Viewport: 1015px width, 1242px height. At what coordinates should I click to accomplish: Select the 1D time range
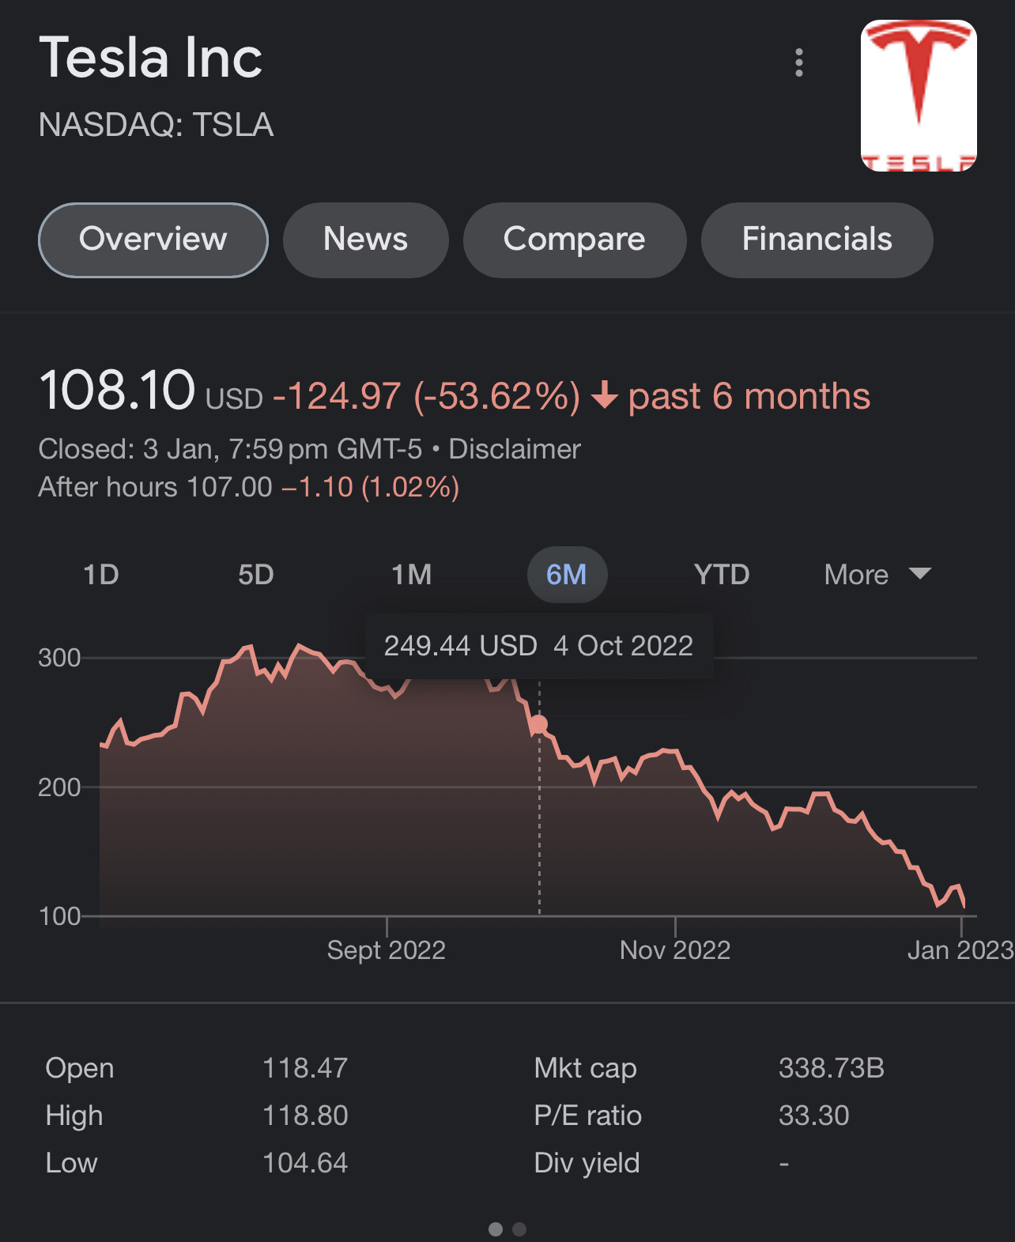(x=101, y=575)
